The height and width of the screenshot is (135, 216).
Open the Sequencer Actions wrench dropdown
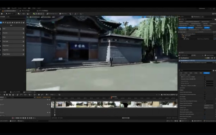point(21,95)
